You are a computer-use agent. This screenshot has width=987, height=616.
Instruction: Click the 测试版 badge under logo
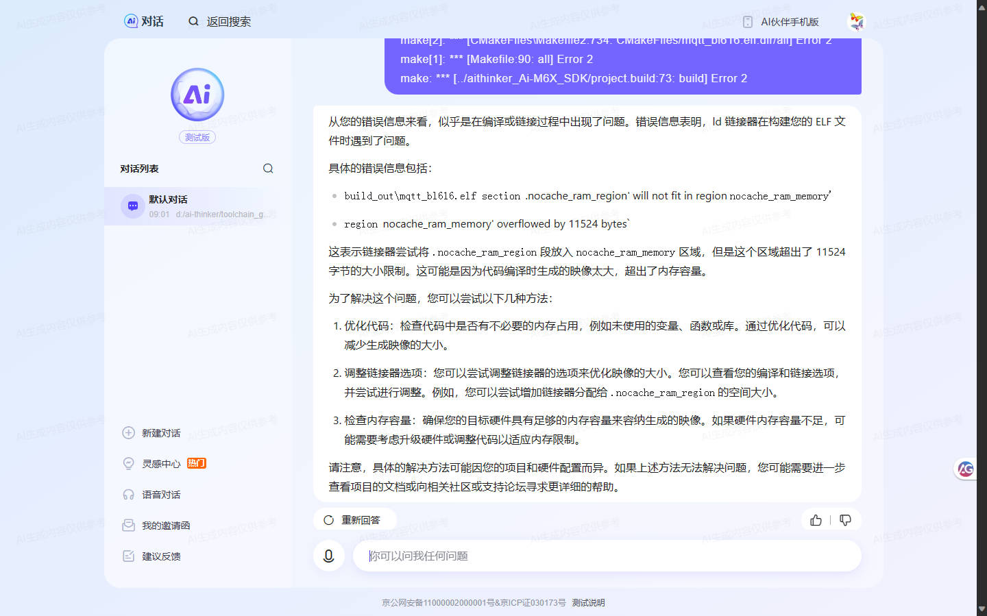click(197, 137)
